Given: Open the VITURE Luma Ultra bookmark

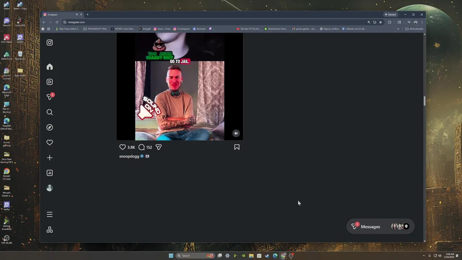Looking at the screenshot, I should click(123, 29).
